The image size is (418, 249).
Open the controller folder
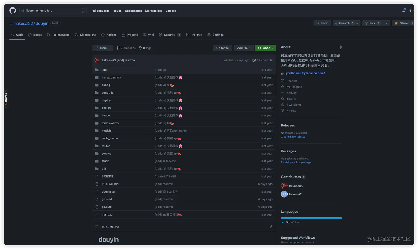tap(108, 93)
